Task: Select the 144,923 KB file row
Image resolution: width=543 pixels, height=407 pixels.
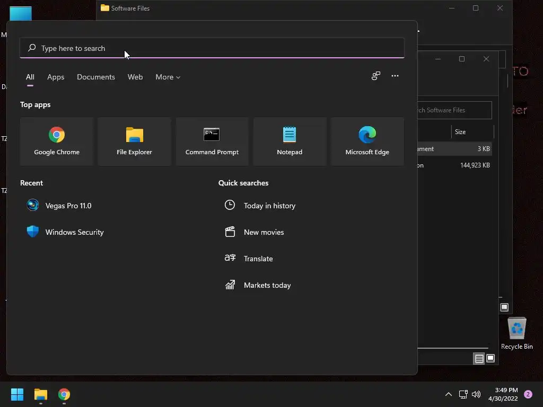Action: pyautogui.click(x=455, y=165)
